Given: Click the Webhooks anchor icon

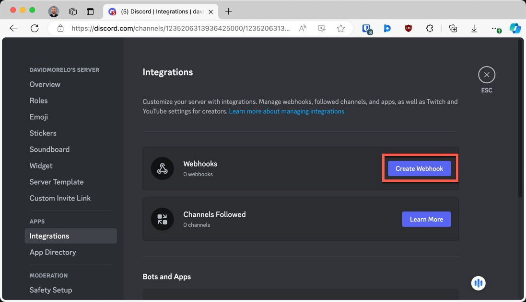Looking at the screenshot, I should (162, 168).
